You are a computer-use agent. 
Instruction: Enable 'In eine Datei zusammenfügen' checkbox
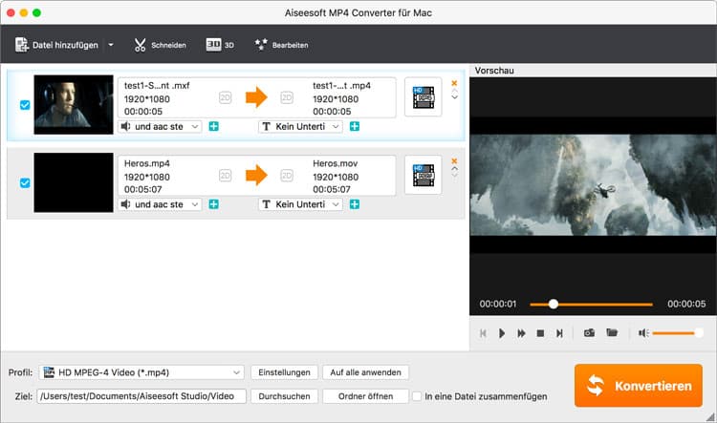tap(417, 395)
